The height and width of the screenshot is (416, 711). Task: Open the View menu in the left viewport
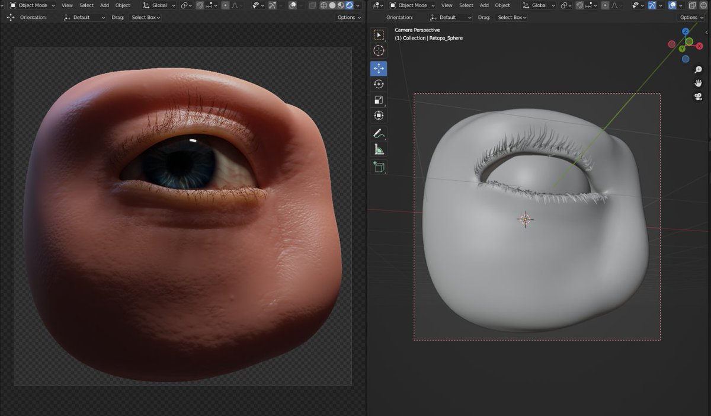coord(67,5)
